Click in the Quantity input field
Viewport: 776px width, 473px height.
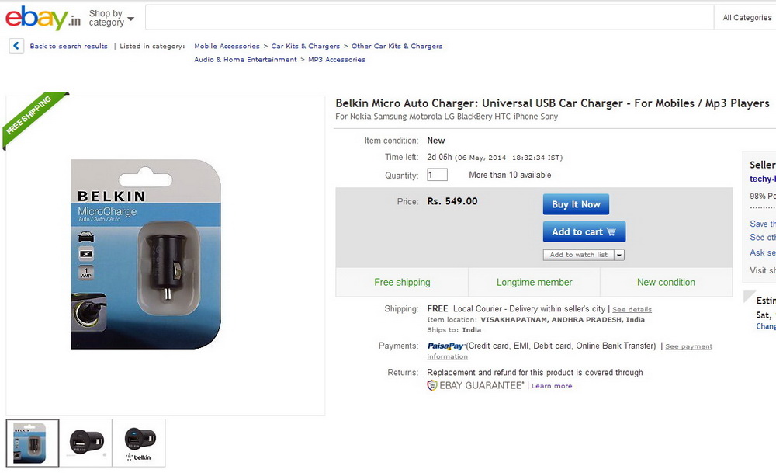coord(437,175)
